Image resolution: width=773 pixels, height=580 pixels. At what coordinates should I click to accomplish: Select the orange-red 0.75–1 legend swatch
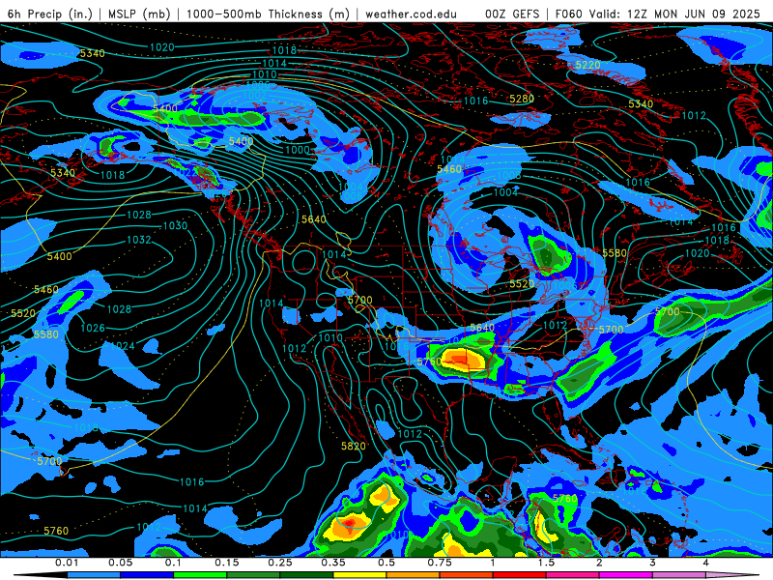tap(467, 575)
